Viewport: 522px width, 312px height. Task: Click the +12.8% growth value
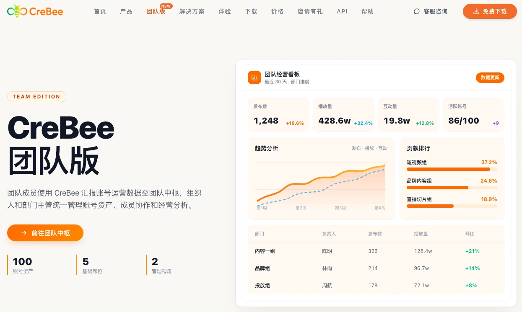coord(425,123)
